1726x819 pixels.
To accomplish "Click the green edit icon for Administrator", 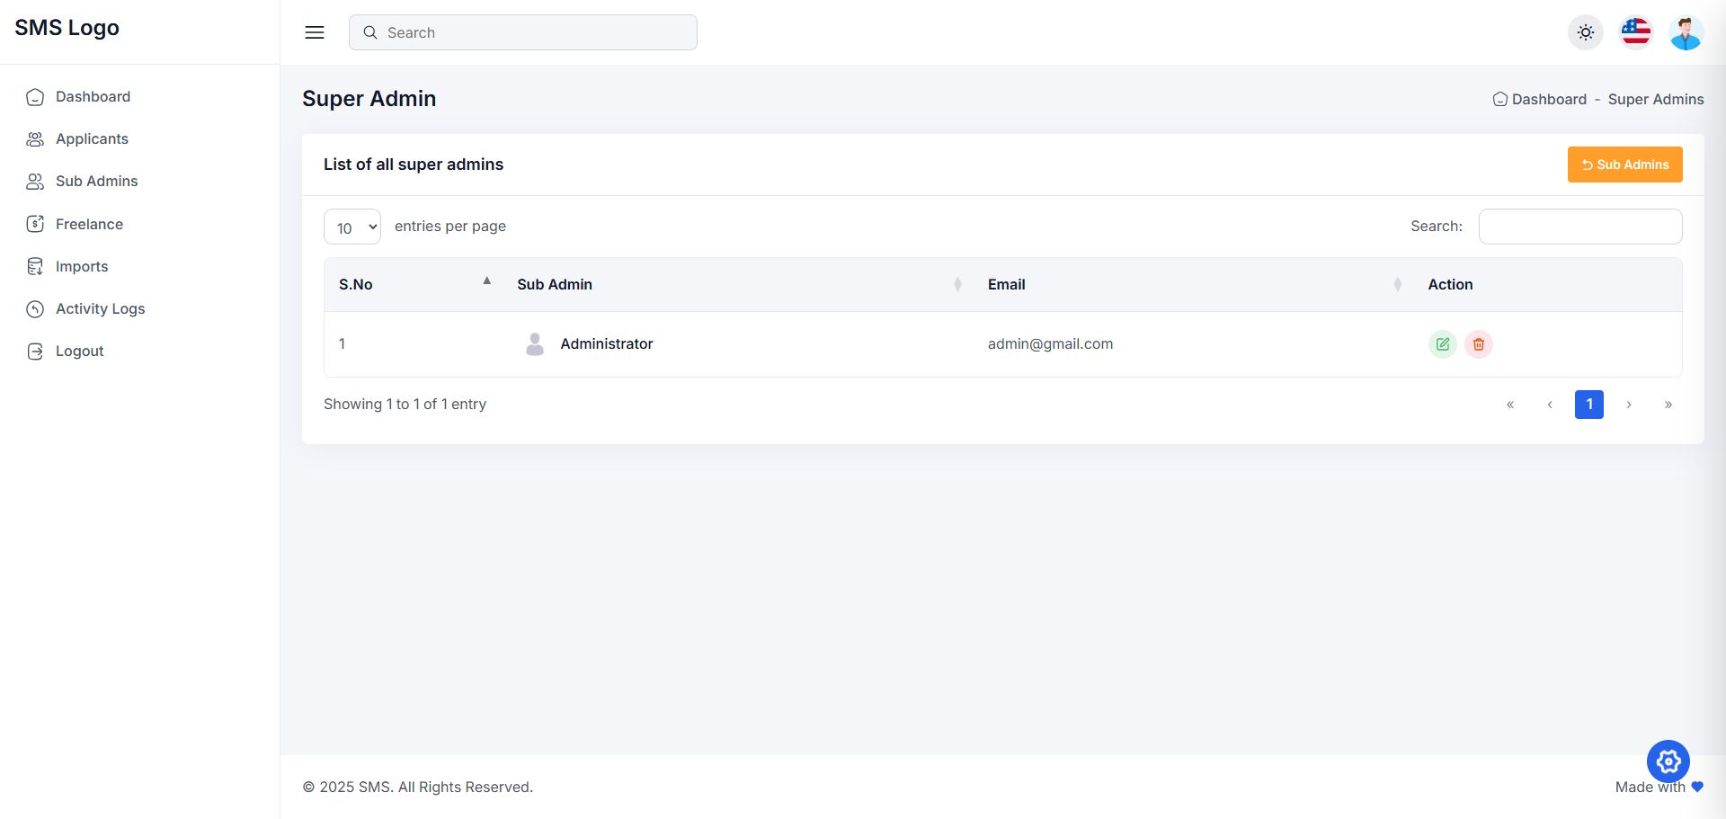I will click(x=1442, y=344).
